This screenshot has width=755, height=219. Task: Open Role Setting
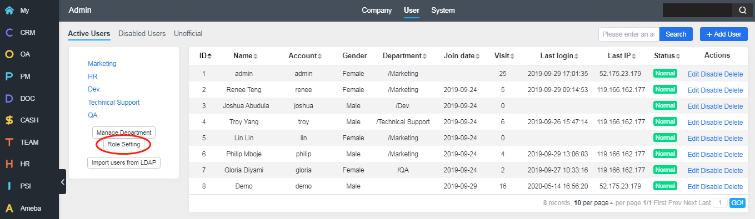click(x=124, y=144)
